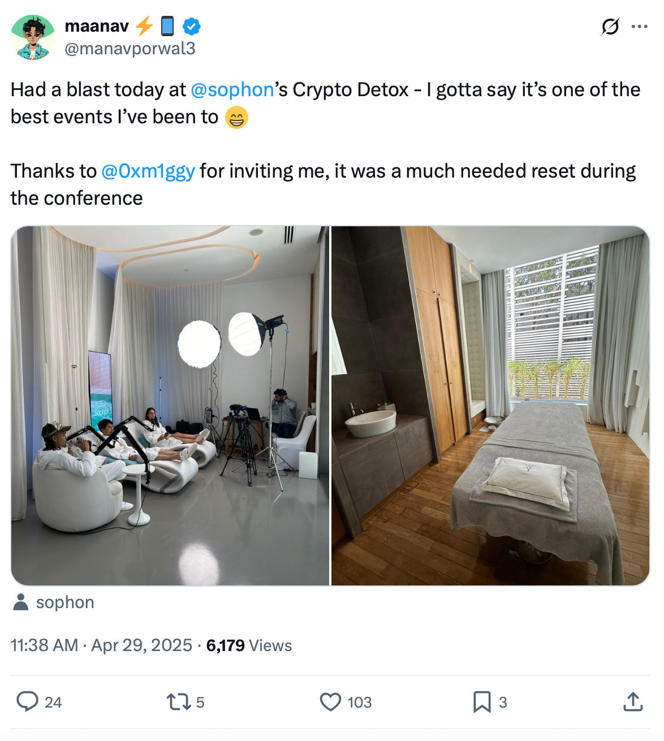
Task: Repost this tweet
Action: click(178, 702)
